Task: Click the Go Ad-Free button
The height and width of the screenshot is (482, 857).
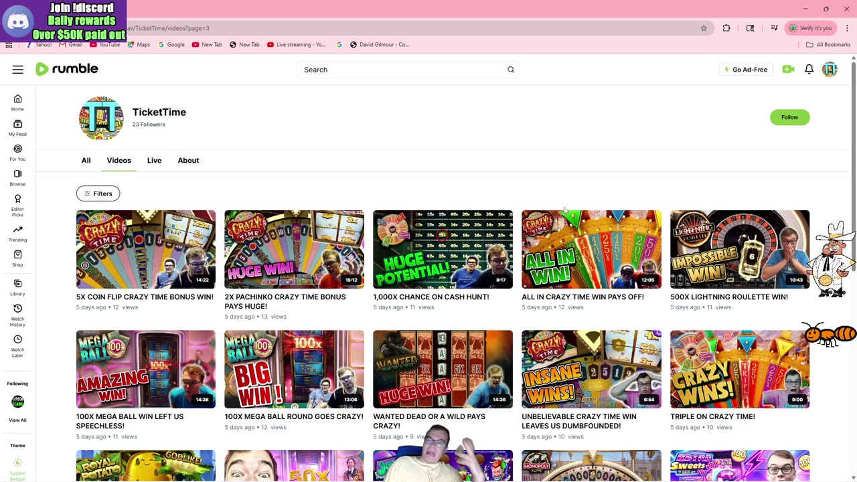Action: pyautogui.click(x=745, y=70)
